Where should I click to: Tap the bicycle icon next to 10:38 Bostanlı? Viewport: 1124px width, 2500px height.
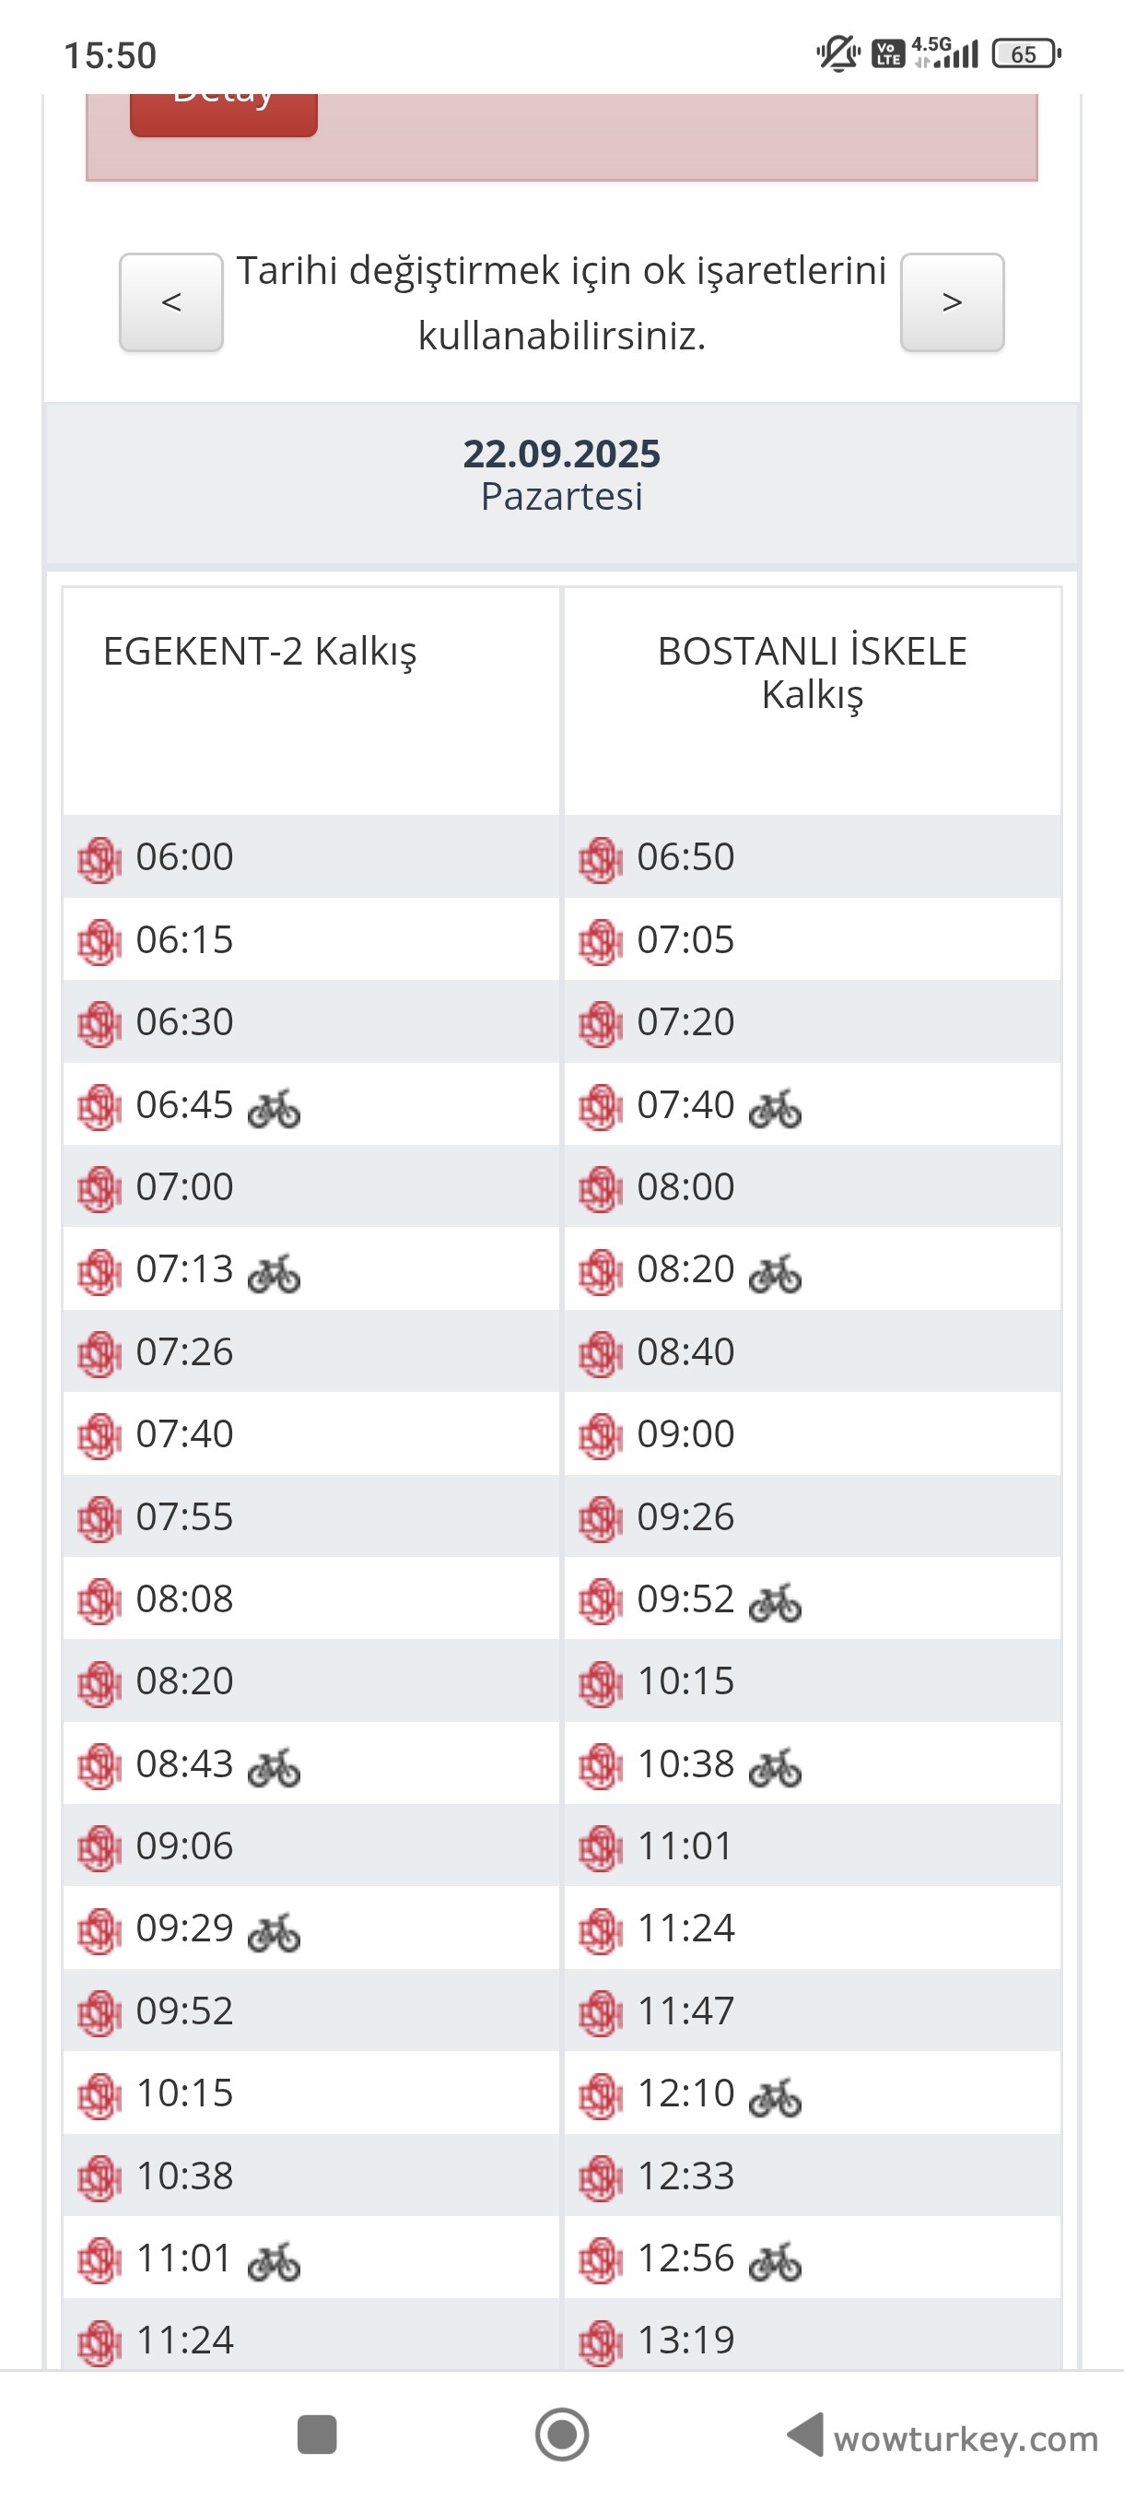tap(775, 1766)
